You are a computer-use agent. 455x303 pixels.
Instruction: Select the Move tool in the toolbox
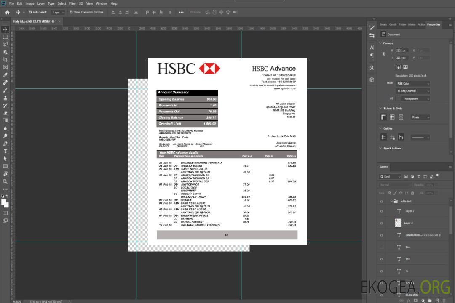pyautogui.click(x=5, y=29)
